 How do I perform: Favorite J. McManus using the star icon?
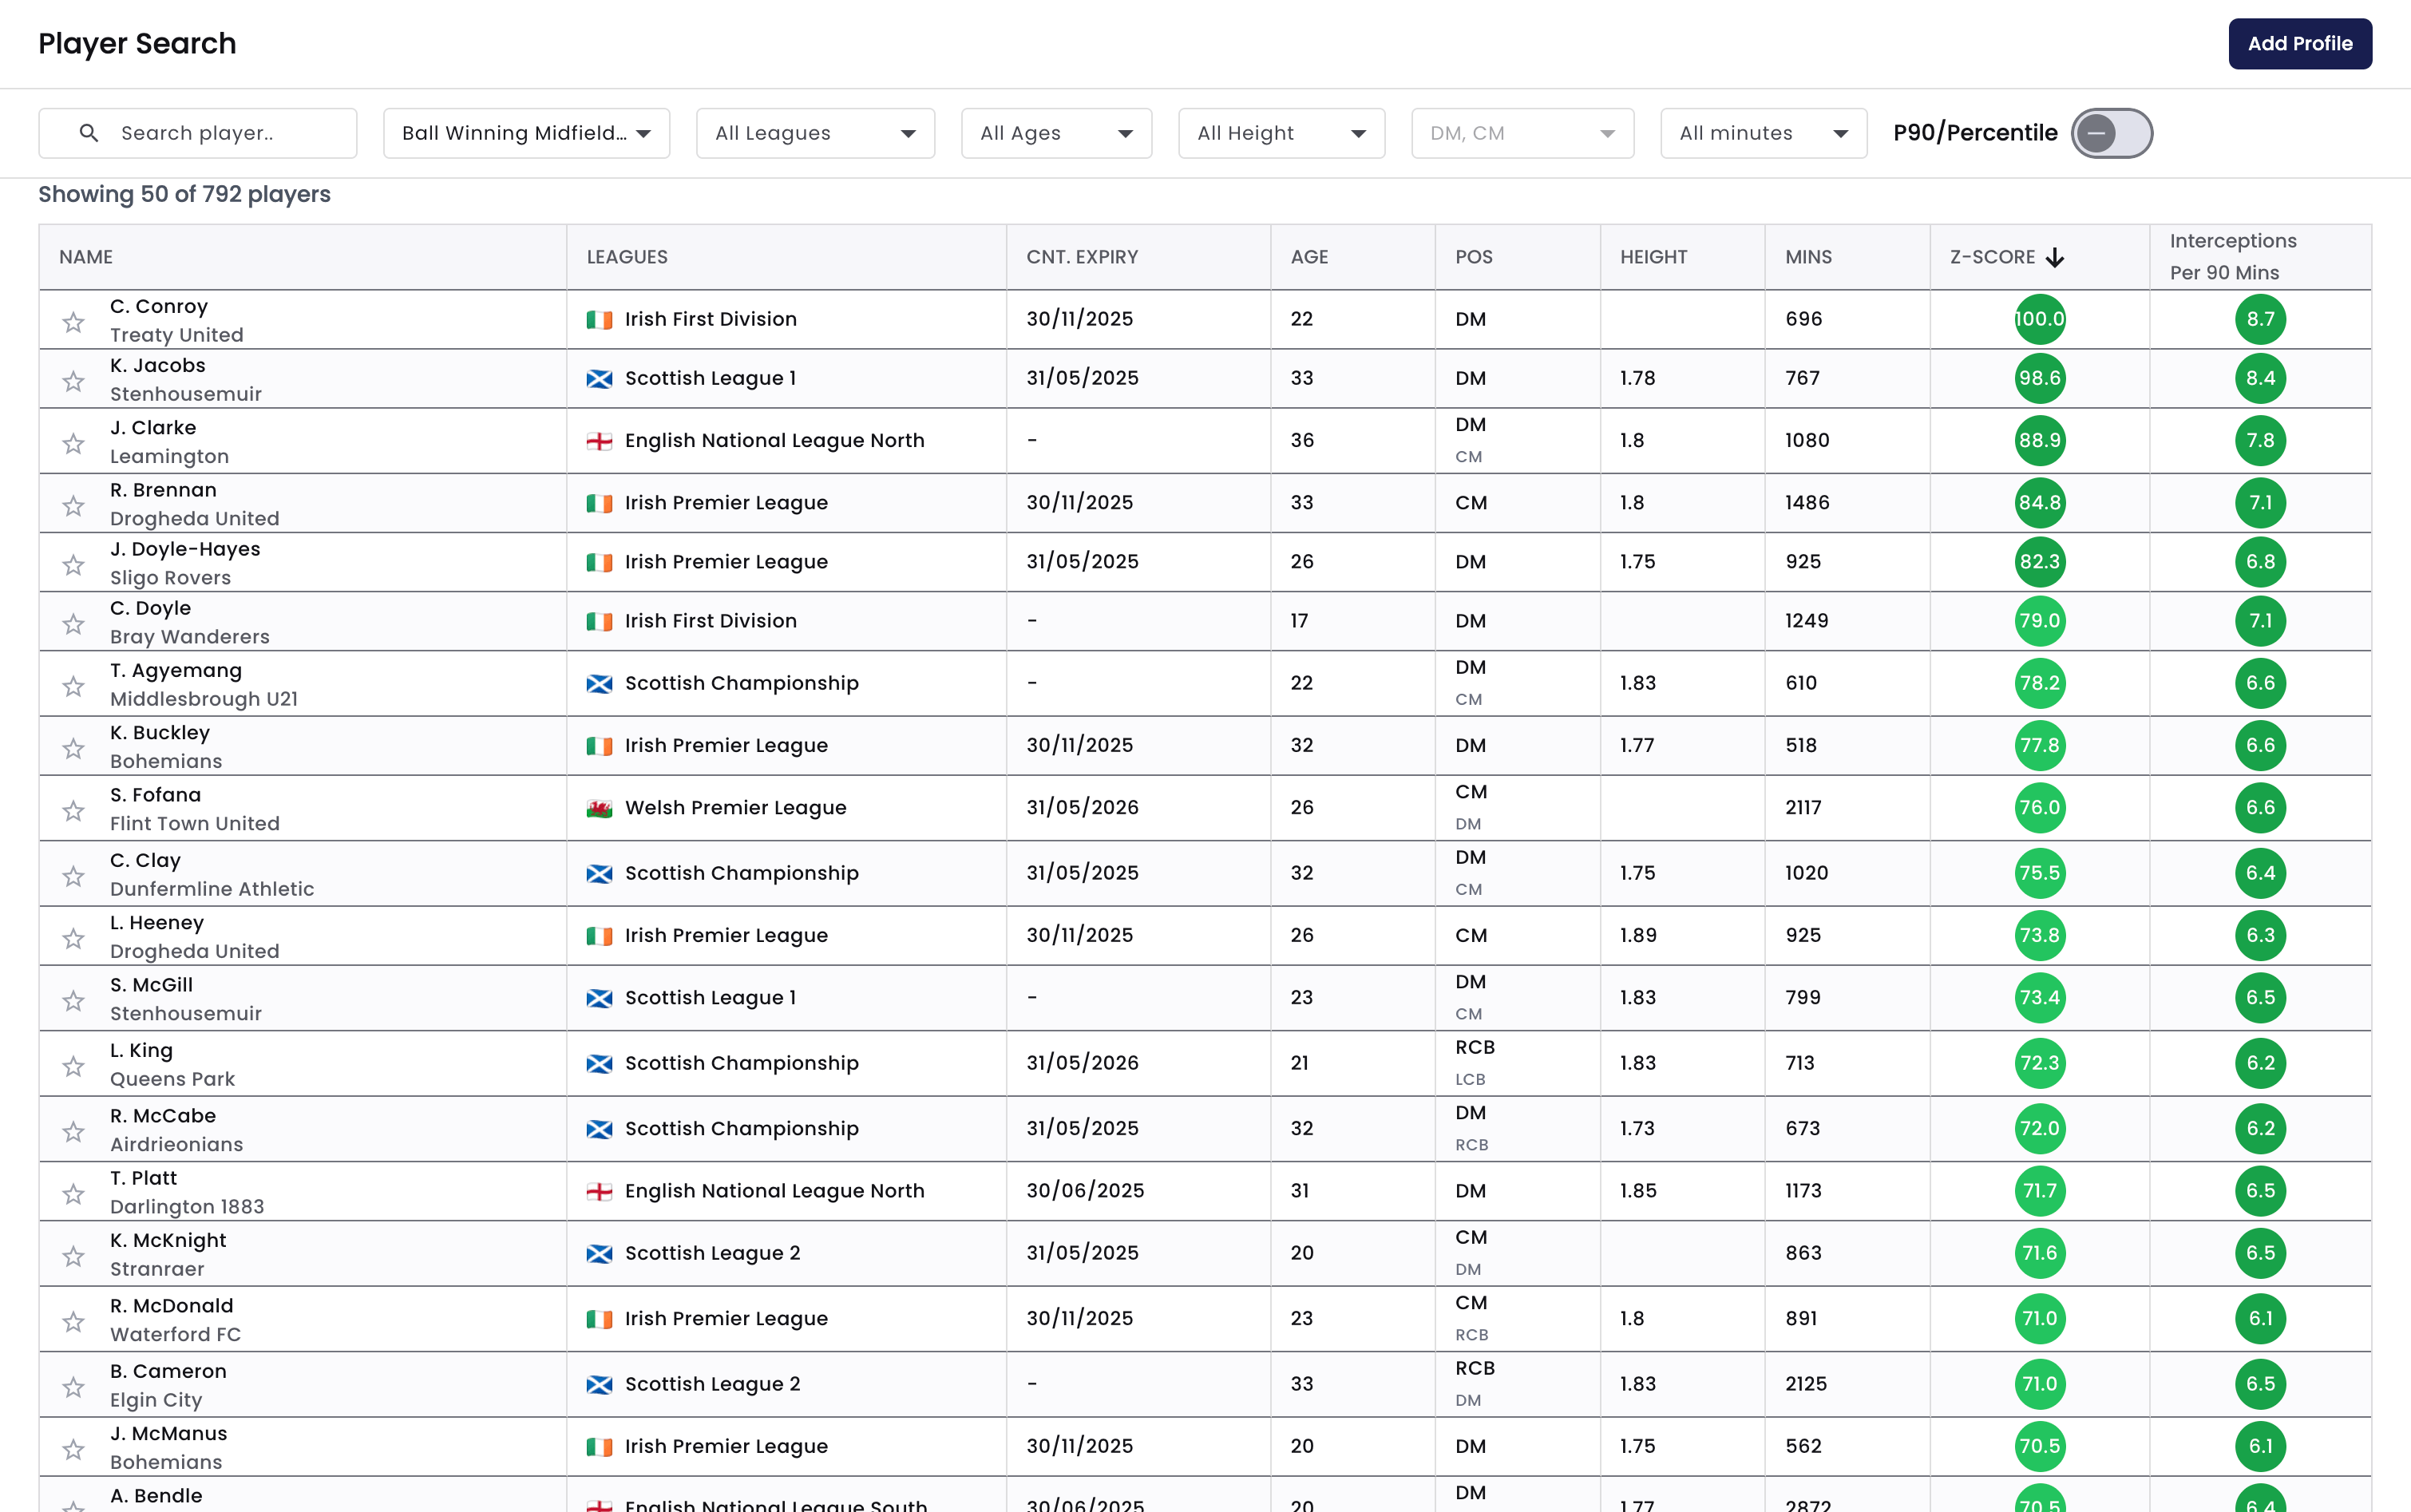pyautogui.click(x=73, y=1448)
